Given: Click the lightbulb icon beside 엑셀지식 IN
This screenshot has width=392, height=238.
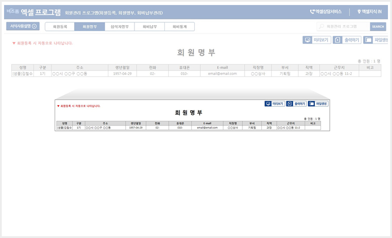Looking at the screenshot, I should tap(359, 11).
